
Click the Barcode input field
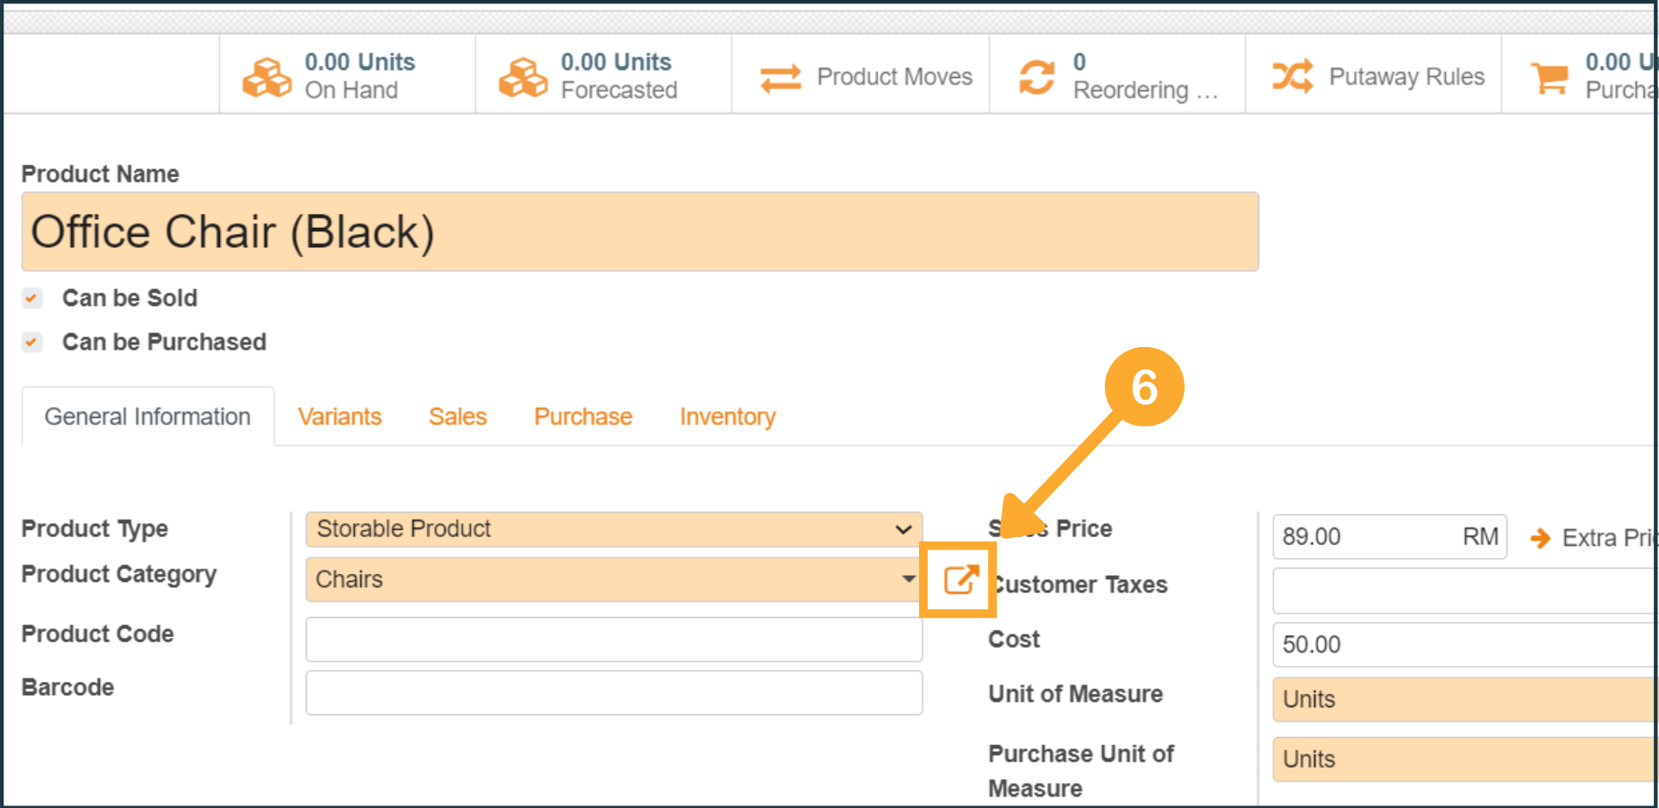pos(613,692)
